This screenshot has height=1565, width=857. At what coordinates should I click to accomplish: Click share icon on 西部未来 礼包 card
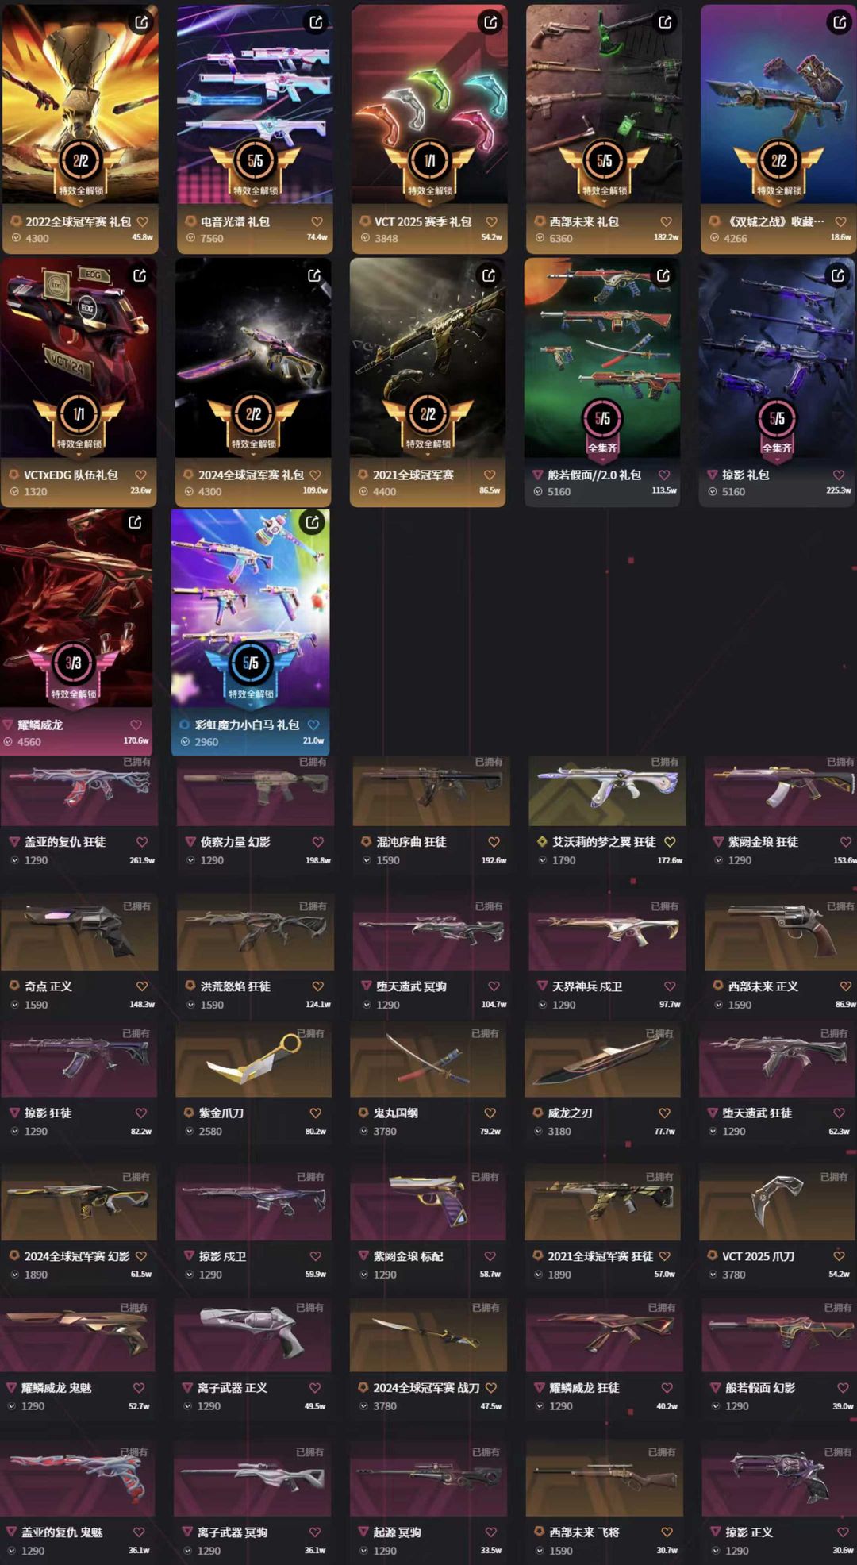tap(665, 22)
